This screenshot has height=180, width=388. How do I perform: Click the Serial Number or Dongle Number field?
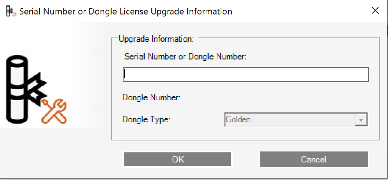[245, 75]
